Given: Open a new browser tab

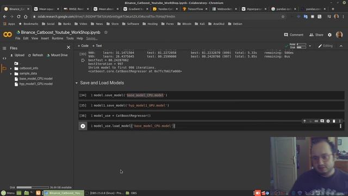Looking at the screenshot, I should (x=333, y=9).
